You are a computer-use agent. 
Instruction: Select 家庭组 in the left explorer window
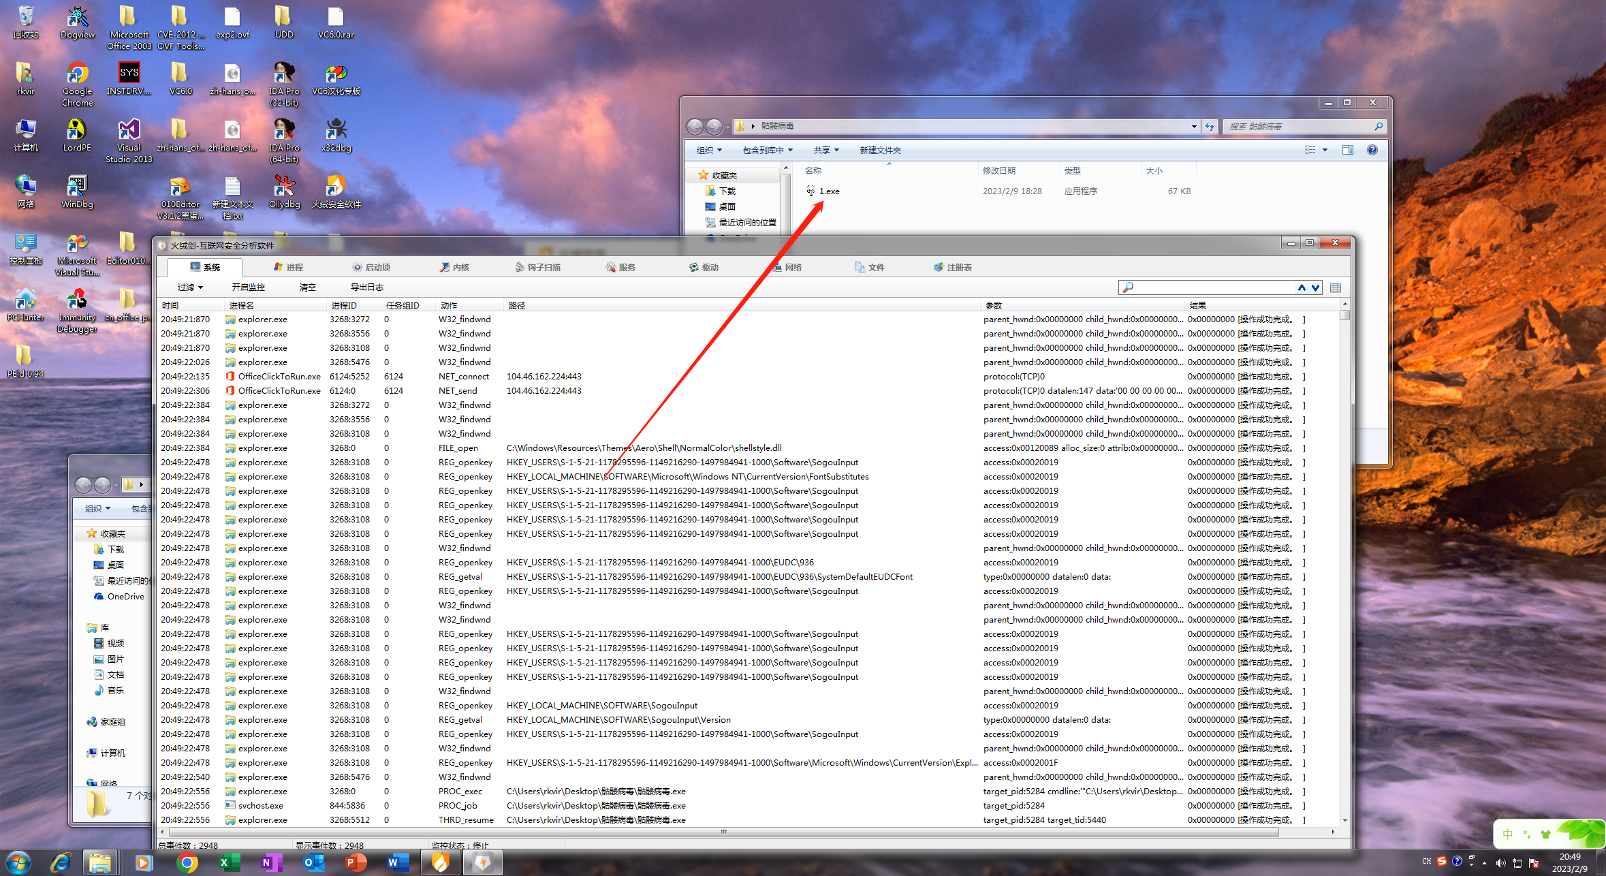[106, 722]
